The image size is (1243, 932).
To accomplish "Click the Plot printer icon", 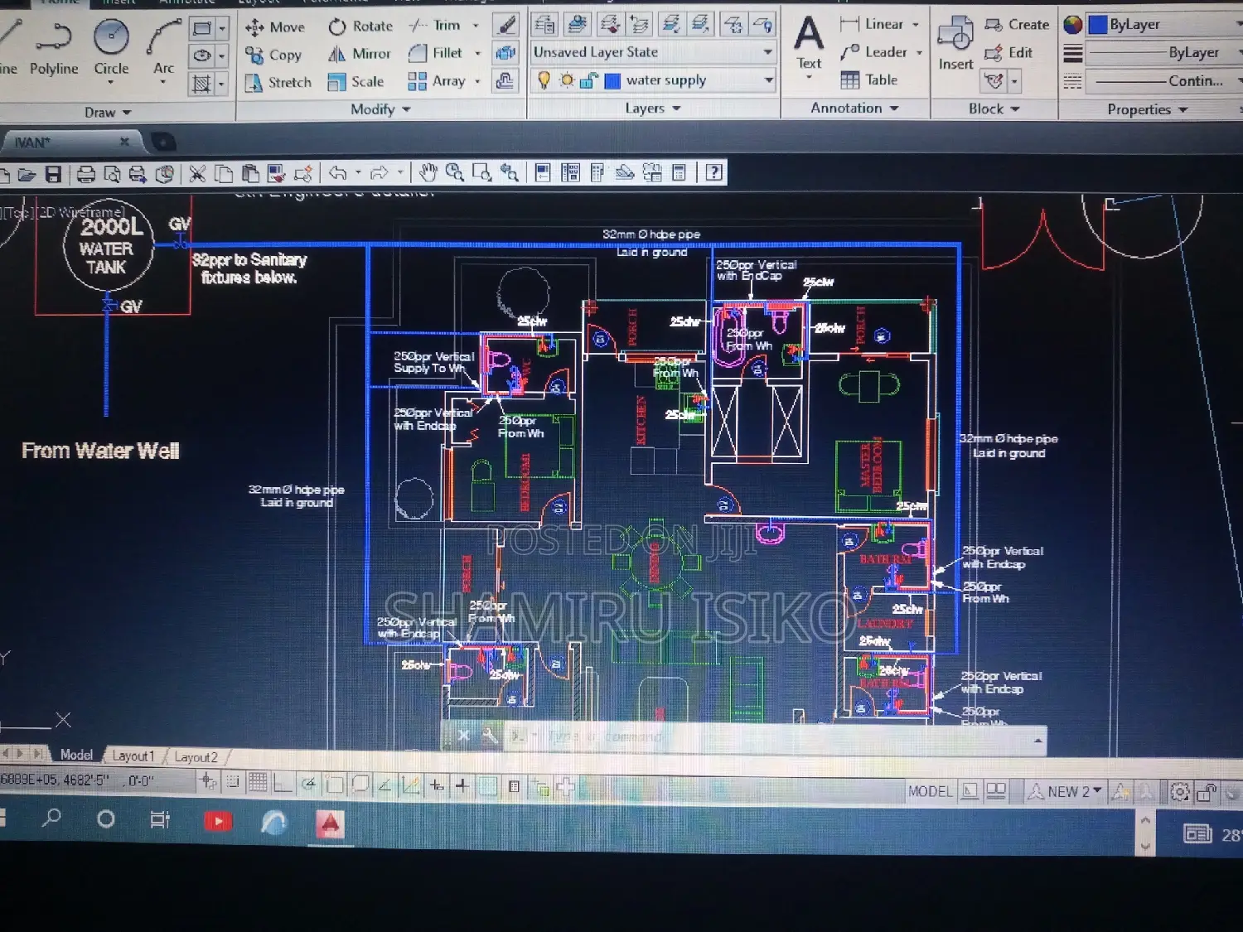I will (85, 174).
